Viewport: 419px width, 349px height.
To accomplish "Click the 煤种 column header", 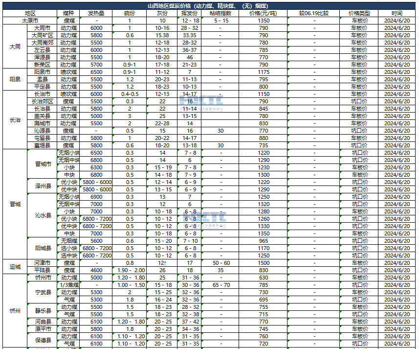I will (x=68, y=13).
